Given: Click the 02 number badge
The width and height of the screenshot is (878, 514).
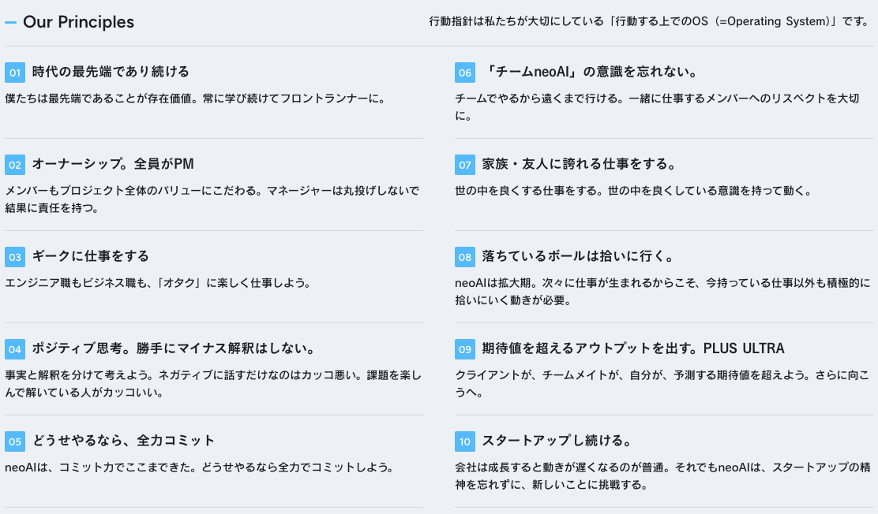Looking at the screenshot, I should (15, 165).
